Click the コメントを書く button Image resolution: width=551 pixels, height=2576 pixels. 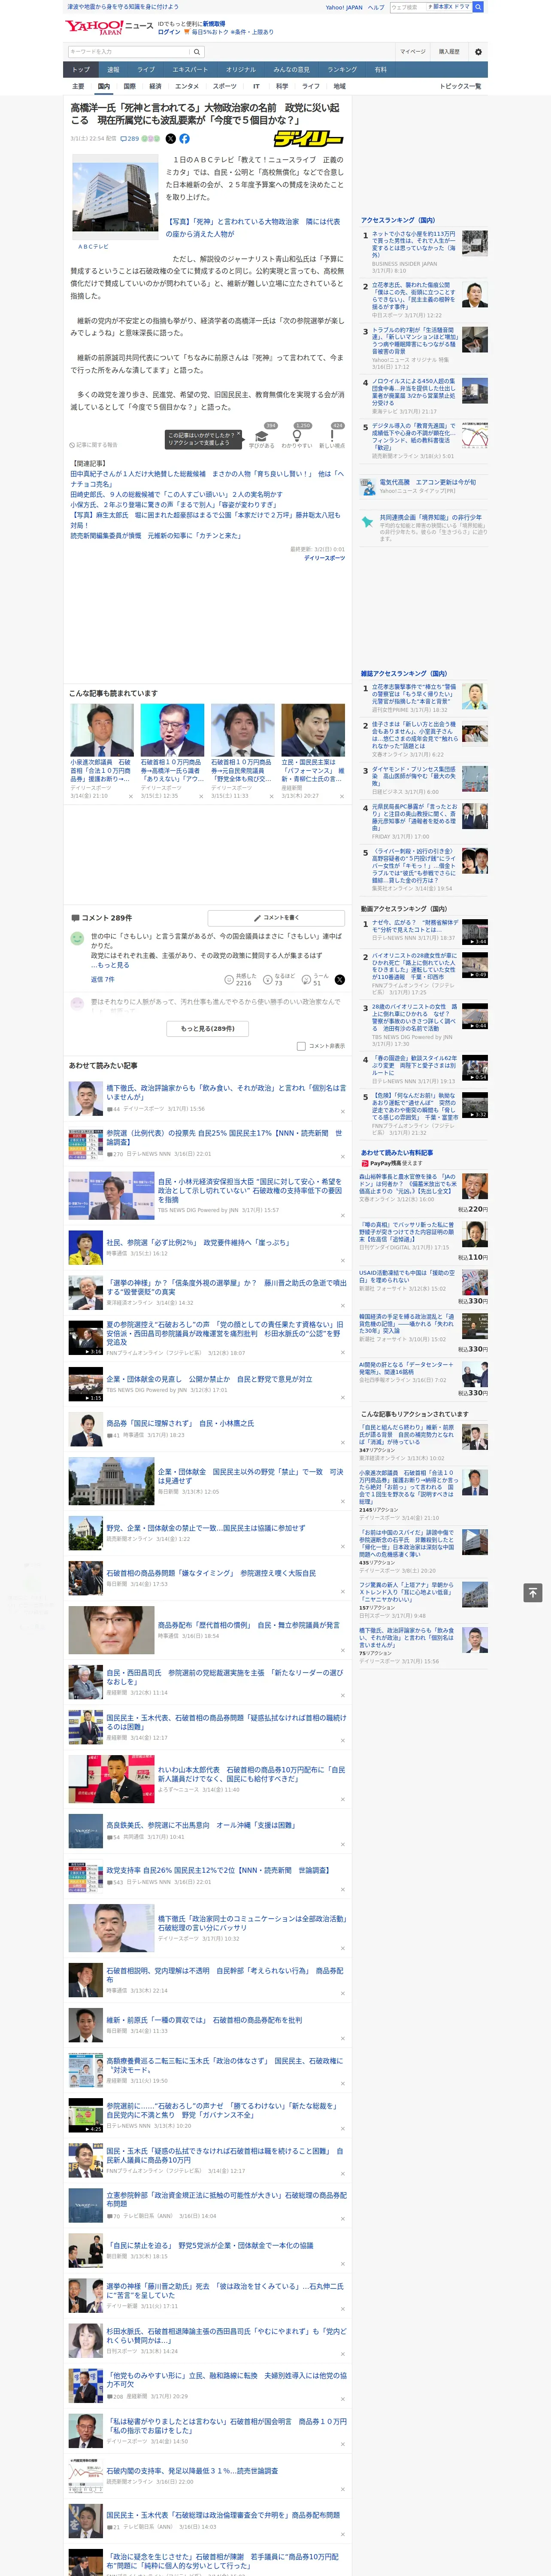pyautogui.click(x=276, y=917)
